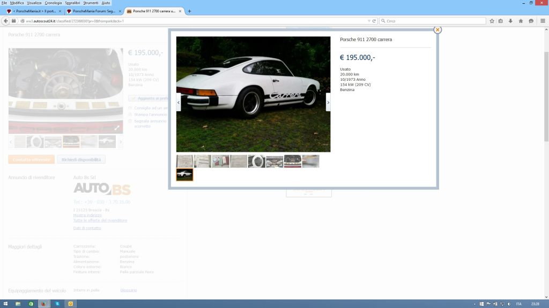Open the File menu
549x308 pixels.
4,3
